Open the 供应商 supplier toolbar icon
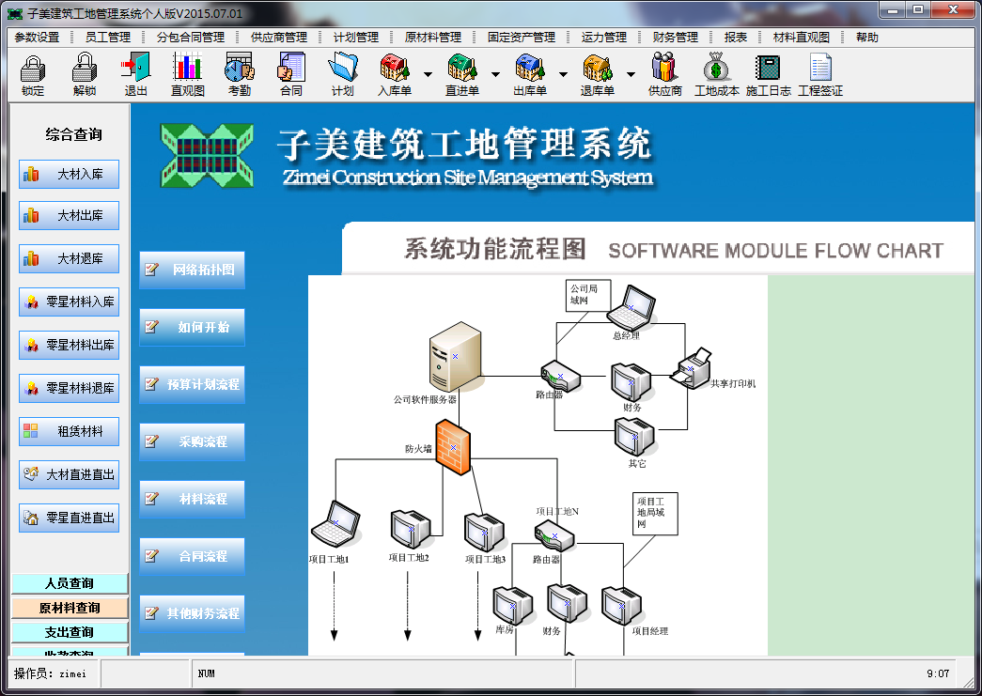 click(x=664, y=74)
